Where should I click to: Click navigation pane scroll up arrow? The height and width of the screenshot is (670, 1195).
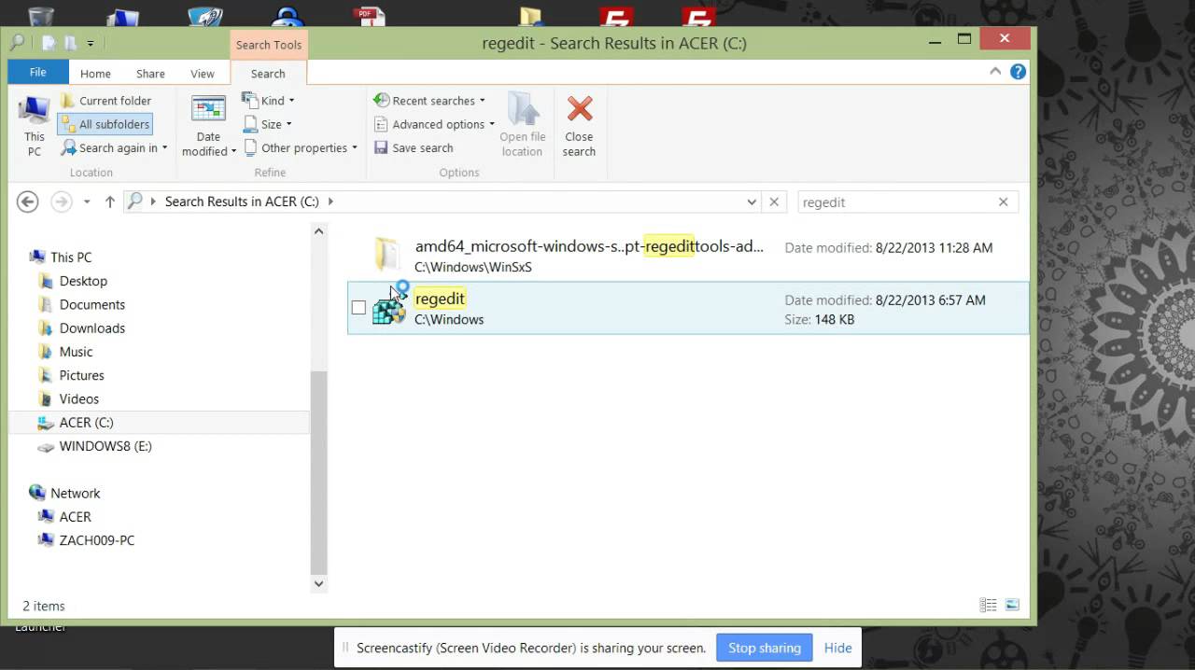(x=318, y=230)
